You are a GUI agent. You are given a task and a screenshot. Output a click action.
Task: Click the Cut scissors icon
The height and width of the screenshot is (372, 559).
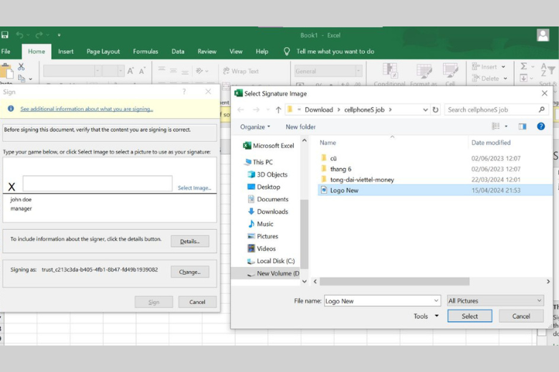tap(21, 67)
